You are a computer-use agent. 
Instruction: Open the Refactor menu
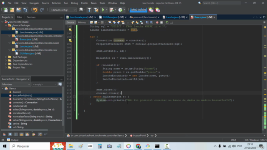(x=56, y=3)
